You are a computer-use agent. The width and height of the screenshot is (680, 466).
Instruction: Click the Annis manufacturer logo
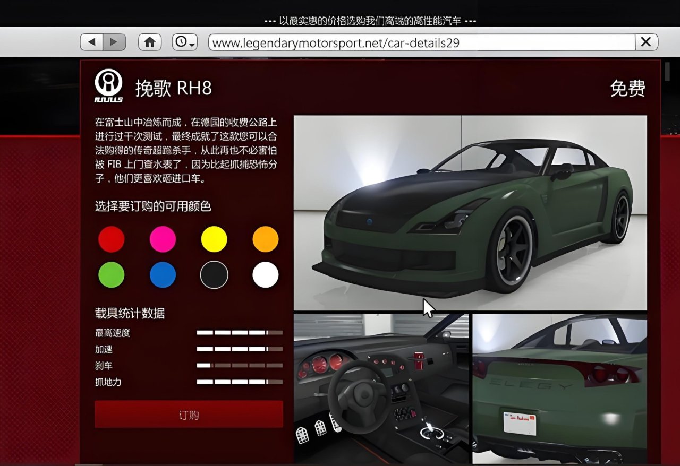(x=108, y=86)
